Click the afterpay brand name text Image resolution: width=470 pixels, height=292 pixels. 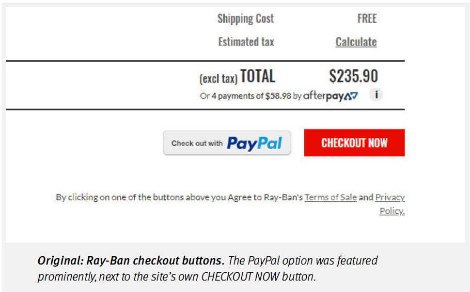(324, 96)
